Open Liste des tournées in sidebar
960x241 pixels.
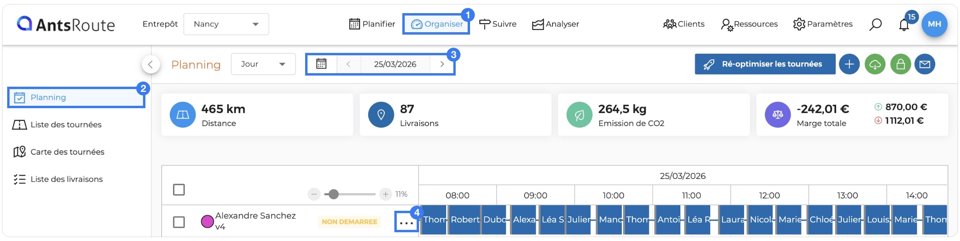(x=57, y=125)
